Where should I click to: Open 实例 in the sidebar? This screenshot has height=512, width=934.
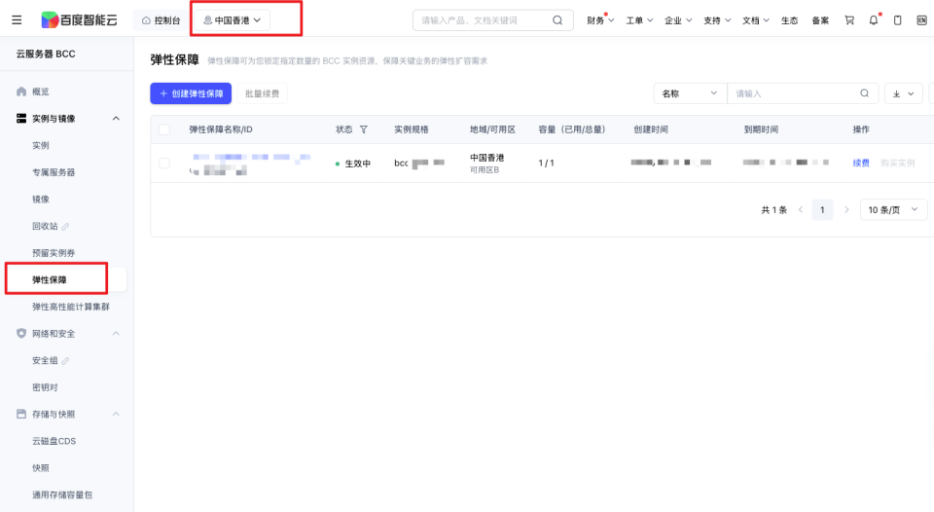click(x=41, y=145)
